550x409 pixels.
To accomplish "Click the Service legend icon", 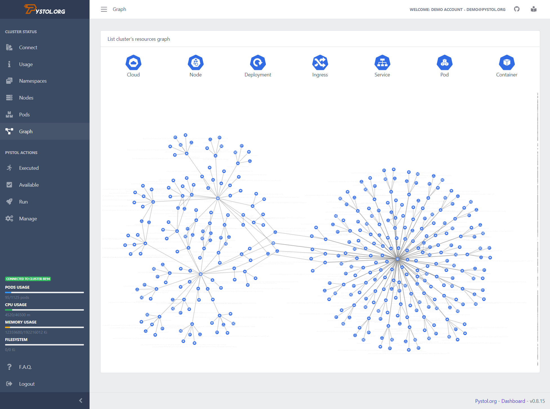I will coord(382,62).
